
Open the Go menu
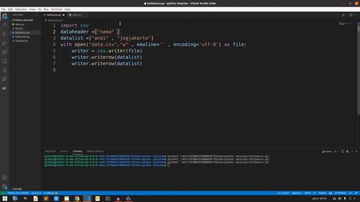[39, 10]
